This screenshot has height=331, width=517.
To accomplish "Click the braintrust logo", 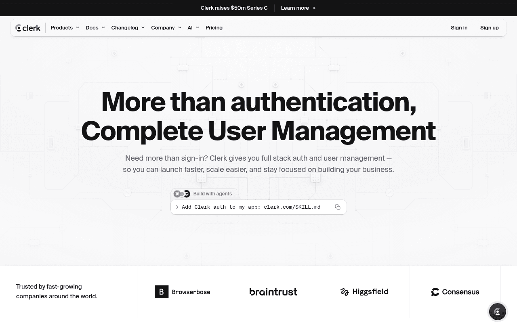I will pos(273,292).
